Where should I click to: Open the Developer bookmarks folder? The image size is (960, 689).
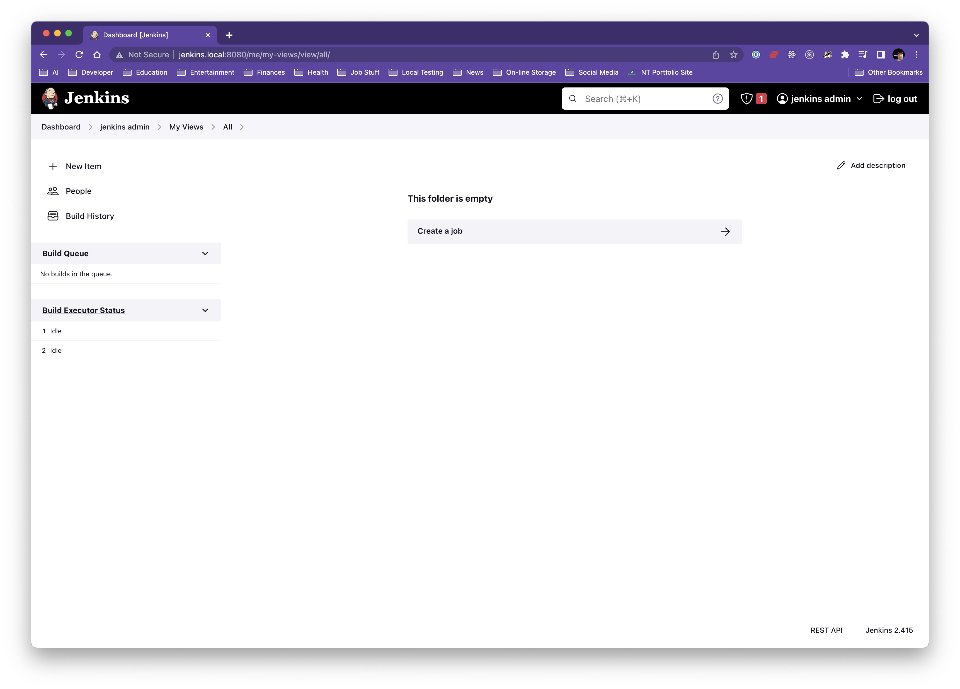point(91,72)
